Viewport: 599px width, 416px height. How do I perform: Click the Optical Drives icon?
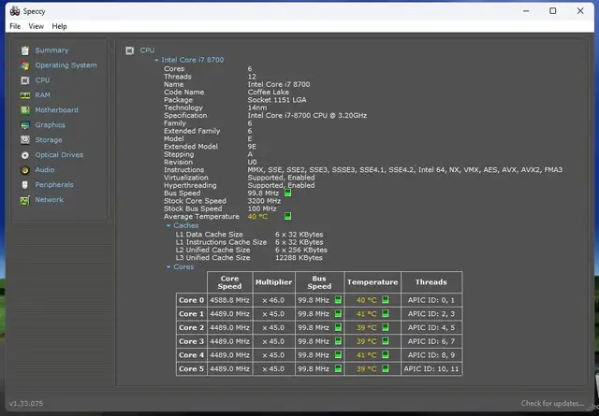point(24,155)
